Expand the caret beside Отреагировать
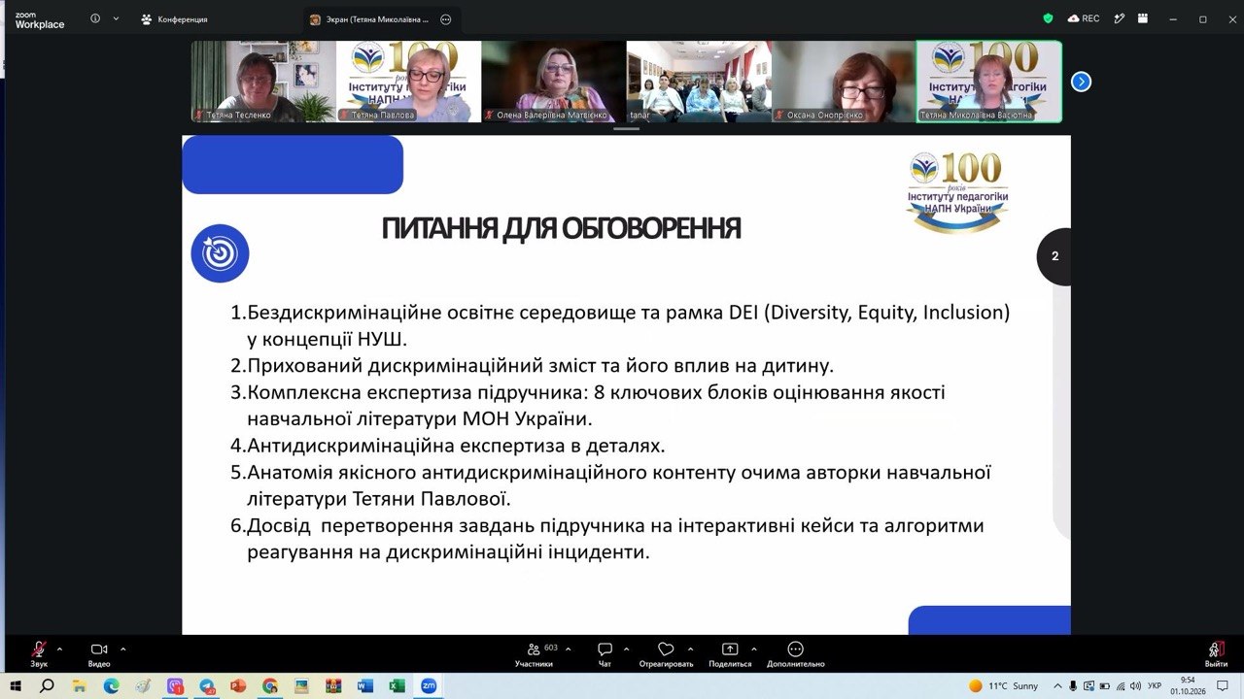Image resolution: width=1244 pixels, height=699 pixels. [x=690, y=649]
